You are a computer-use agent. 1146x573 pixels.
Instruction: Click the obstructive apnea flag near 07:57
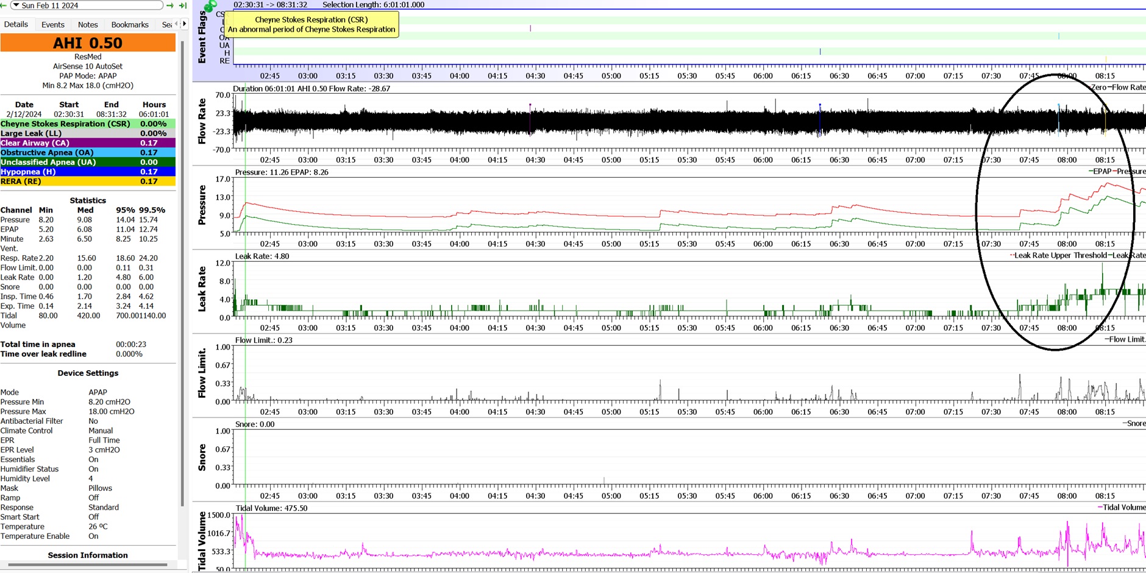(1059, 36)
